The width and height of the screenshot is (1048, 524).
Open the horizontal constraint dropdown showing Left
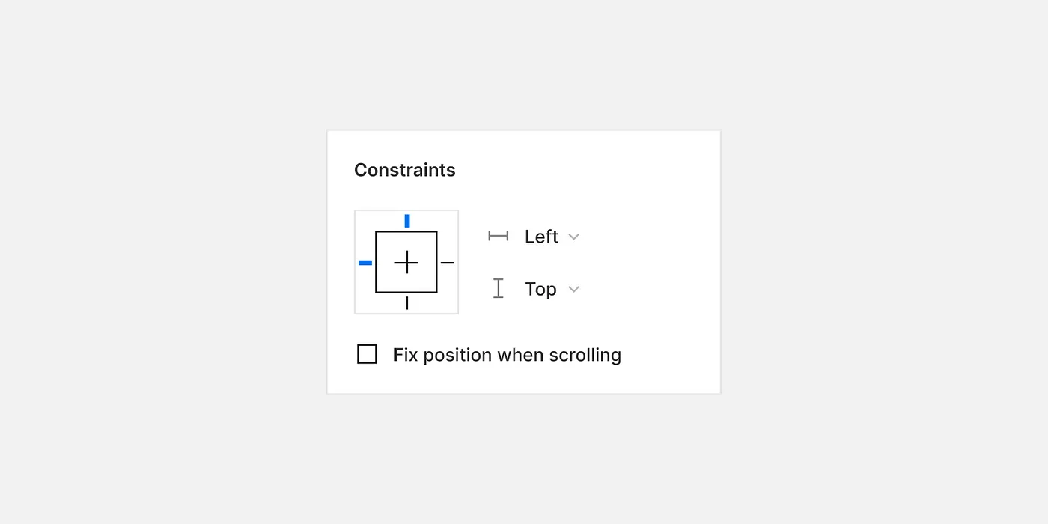[x=540, y=236]
